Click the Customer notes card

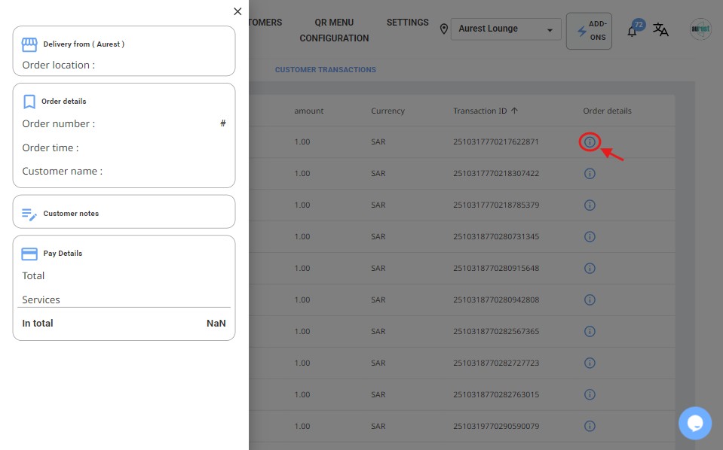coord(124,212)
